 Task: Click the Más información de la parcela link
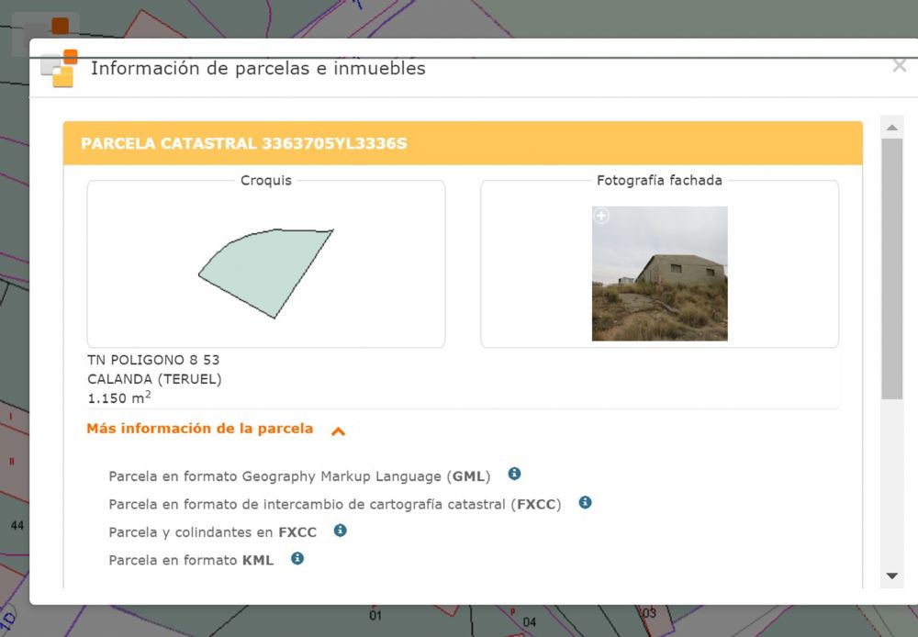pos(199,429)
